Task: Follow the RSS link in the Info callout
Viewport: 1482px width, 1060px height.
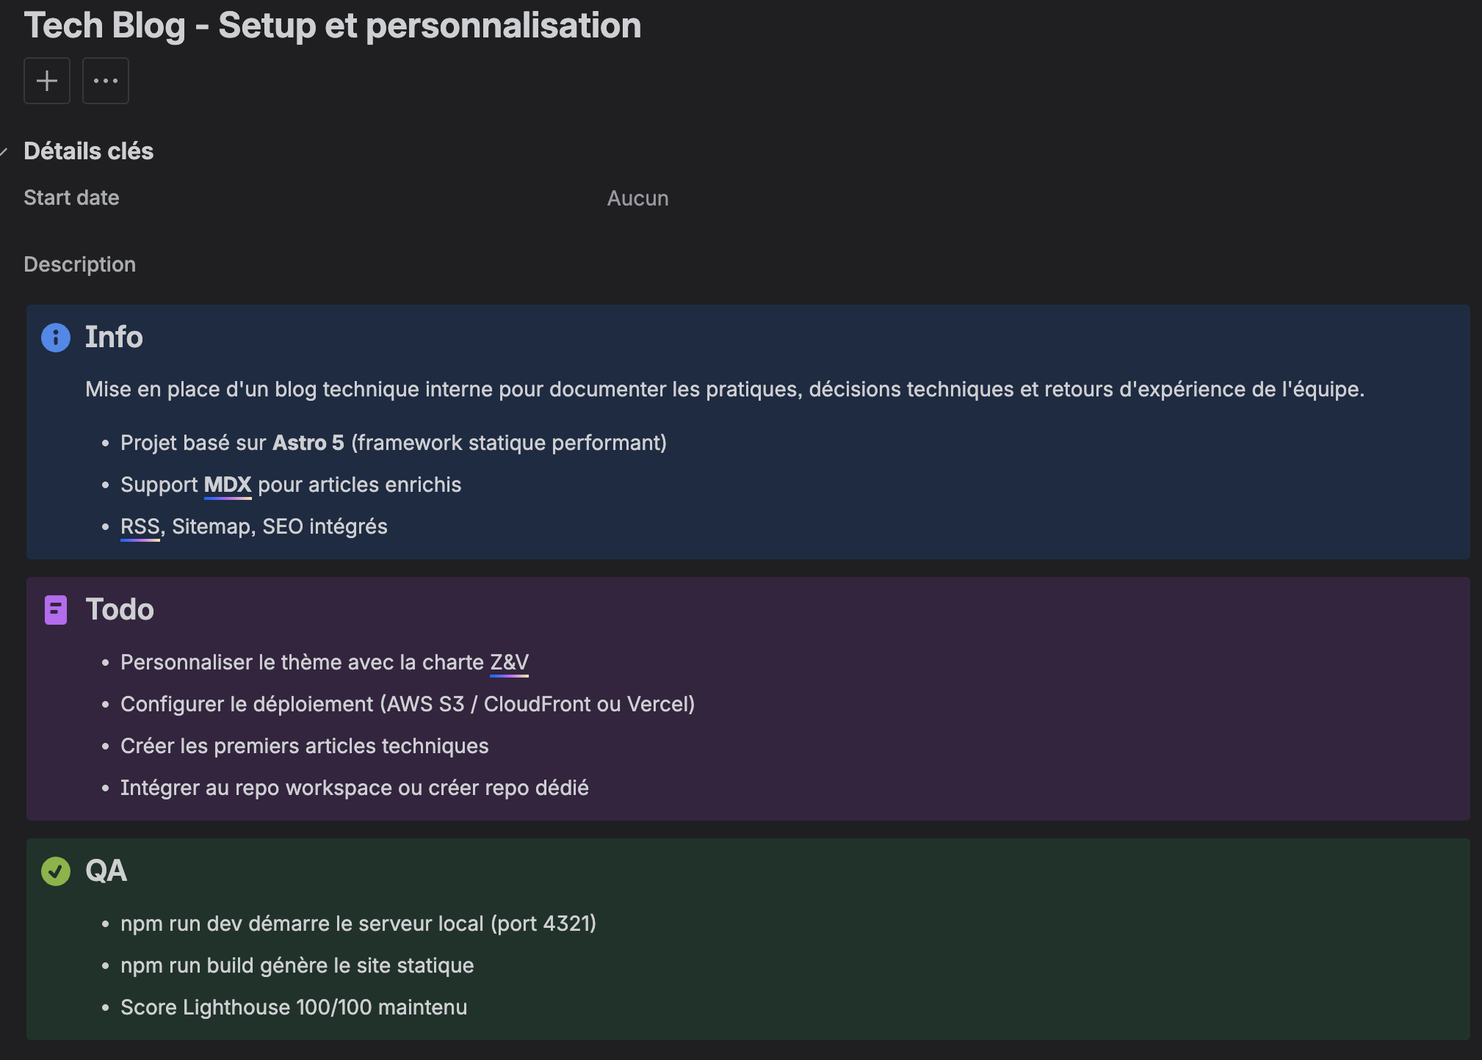Action: pyautogui.click(x=140, y=526)
